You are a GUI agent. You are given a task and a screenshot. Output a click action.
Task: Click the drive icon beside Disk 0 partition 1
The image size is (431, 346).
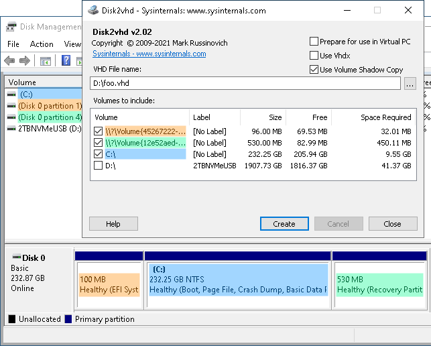11,106
